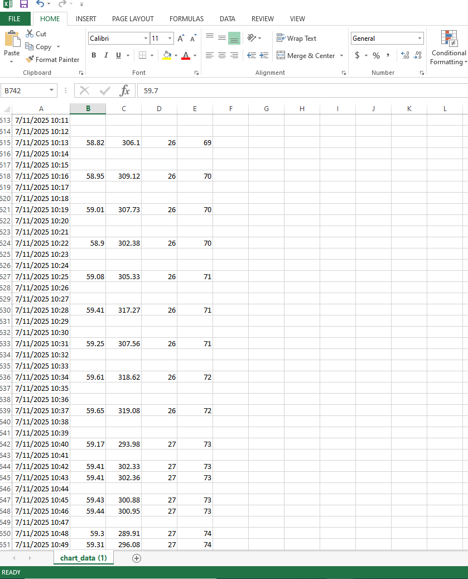Click Decrease Decimal icon
468x579 pixels.
417,55
